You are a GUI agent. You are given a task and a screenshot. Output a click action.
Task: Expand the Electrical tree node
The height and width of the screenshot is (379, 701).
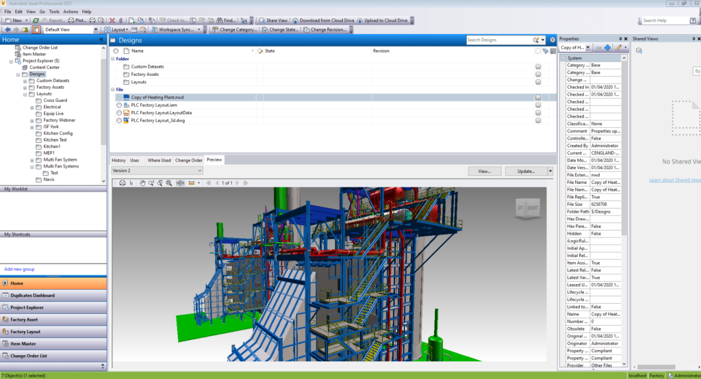tap(31, 107)
